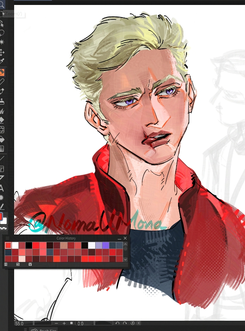Select the Move layer tool
This screenshot has height=331, width=245.
(2, 52)
